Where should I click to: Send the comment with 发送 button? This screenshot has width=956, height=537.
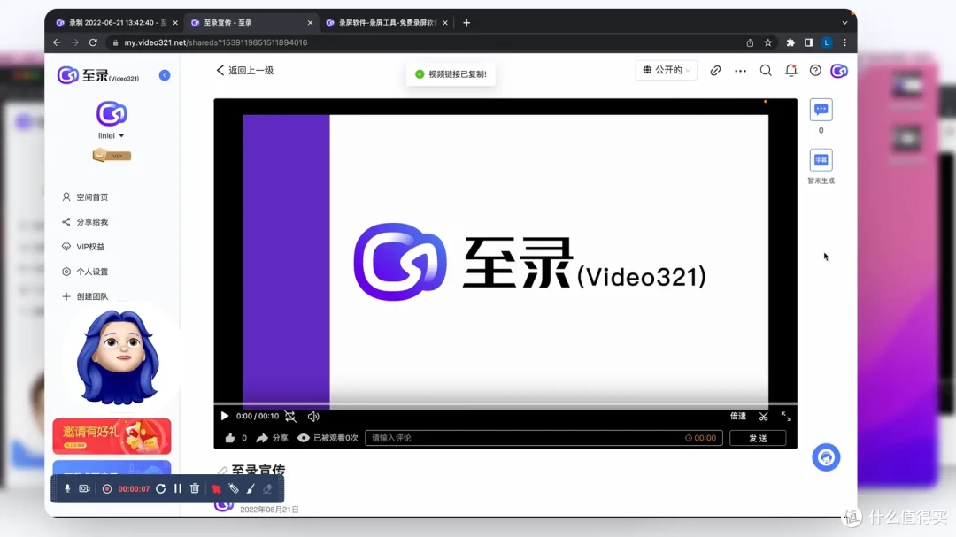(758, 438)
